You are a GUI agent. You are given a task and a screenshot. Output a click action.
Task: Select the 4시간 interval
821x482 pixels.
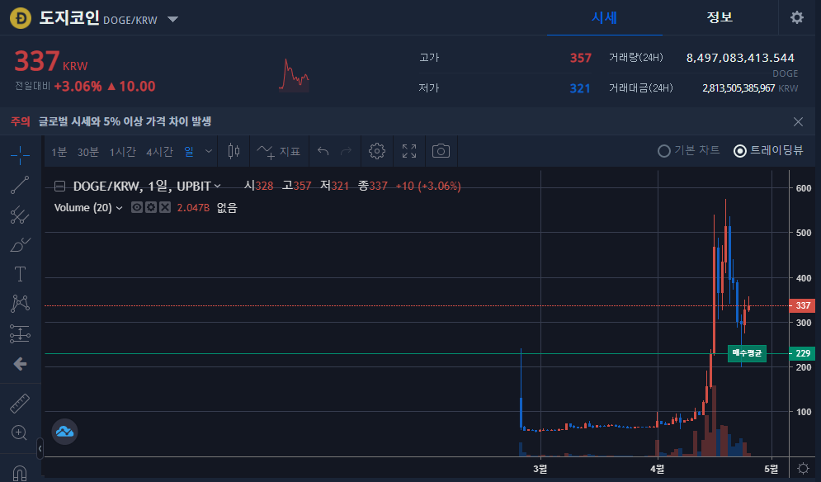click(x=159, y=152)
